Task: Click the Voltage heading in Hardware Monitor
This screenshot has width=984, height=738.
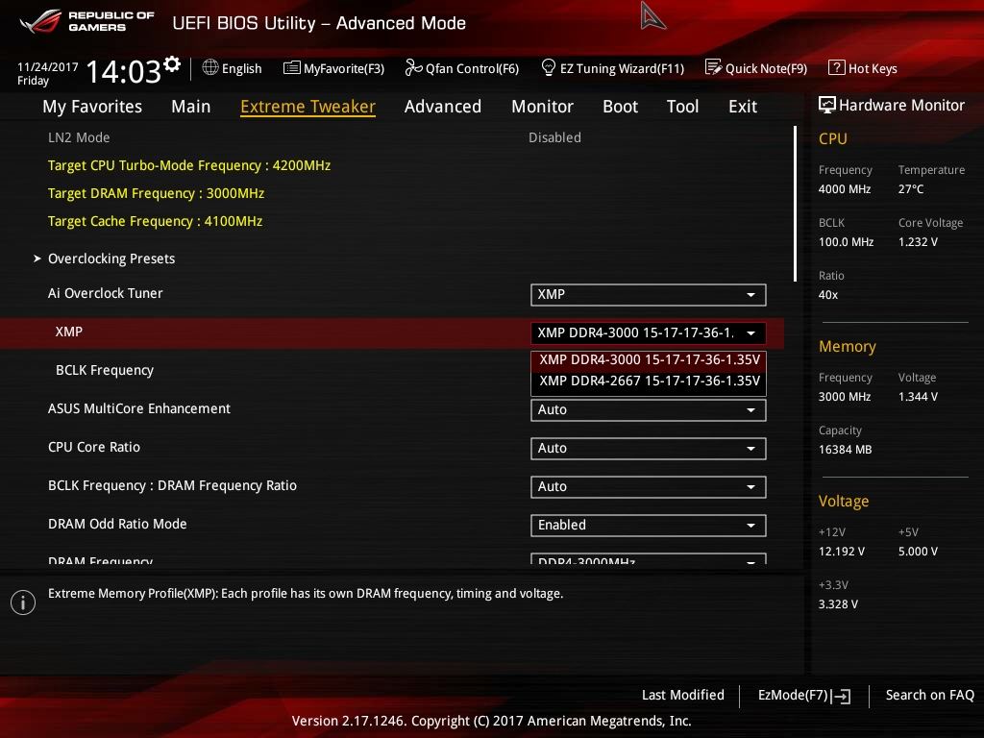Action: point(844,502)
